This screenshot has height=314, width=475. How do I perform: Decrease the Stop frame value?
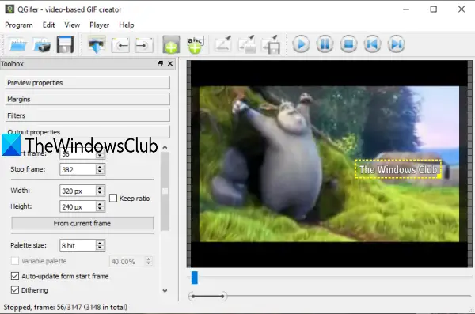[100, 172]
